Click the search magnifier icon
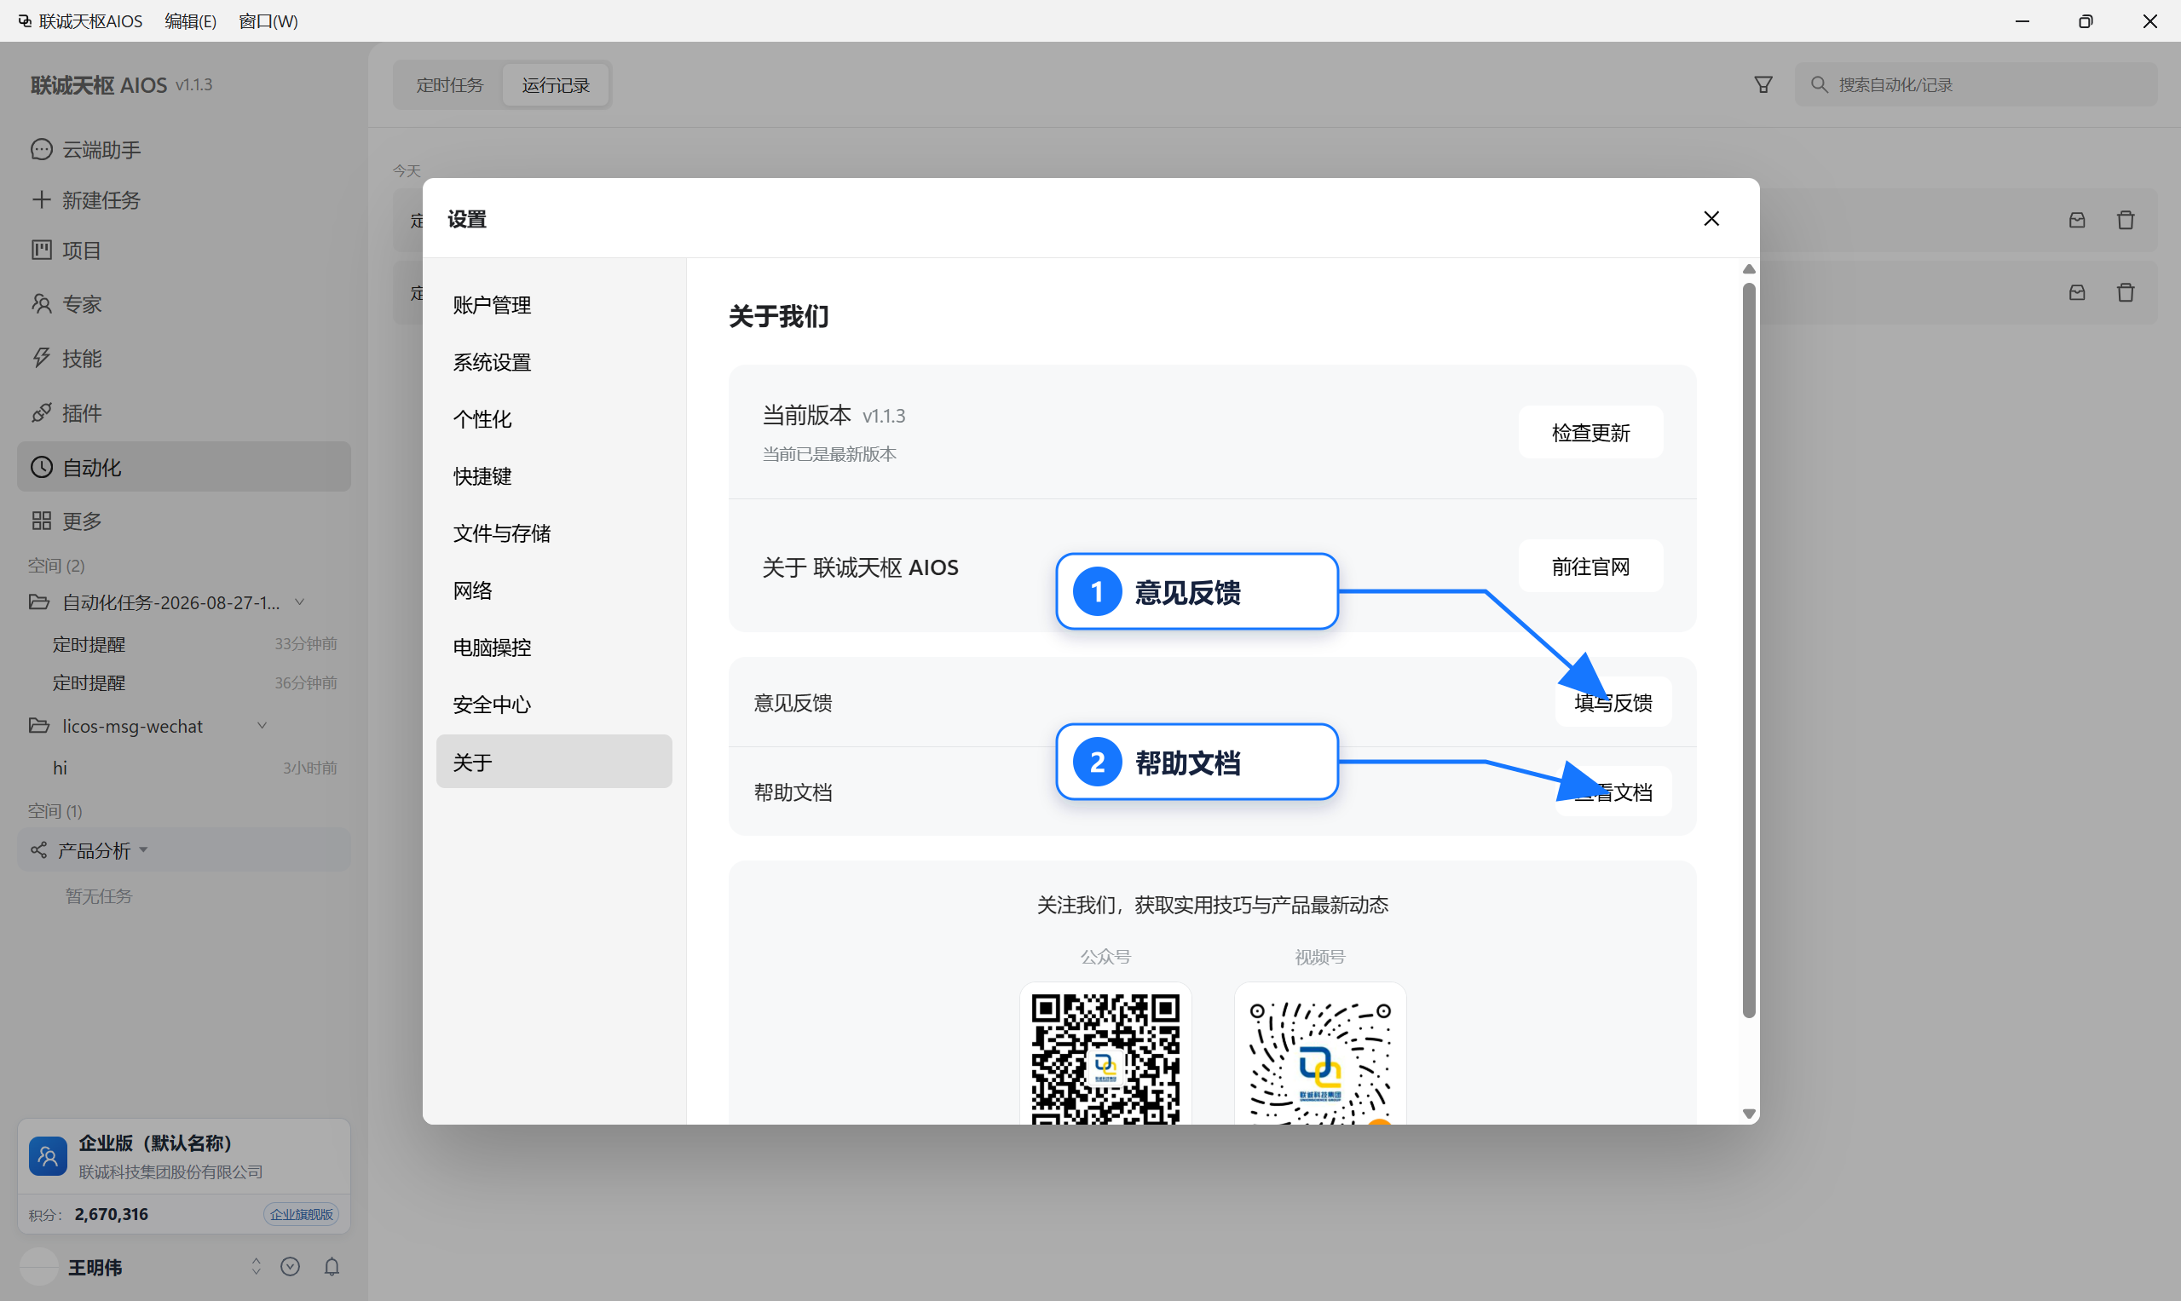 pos(1819,85)
